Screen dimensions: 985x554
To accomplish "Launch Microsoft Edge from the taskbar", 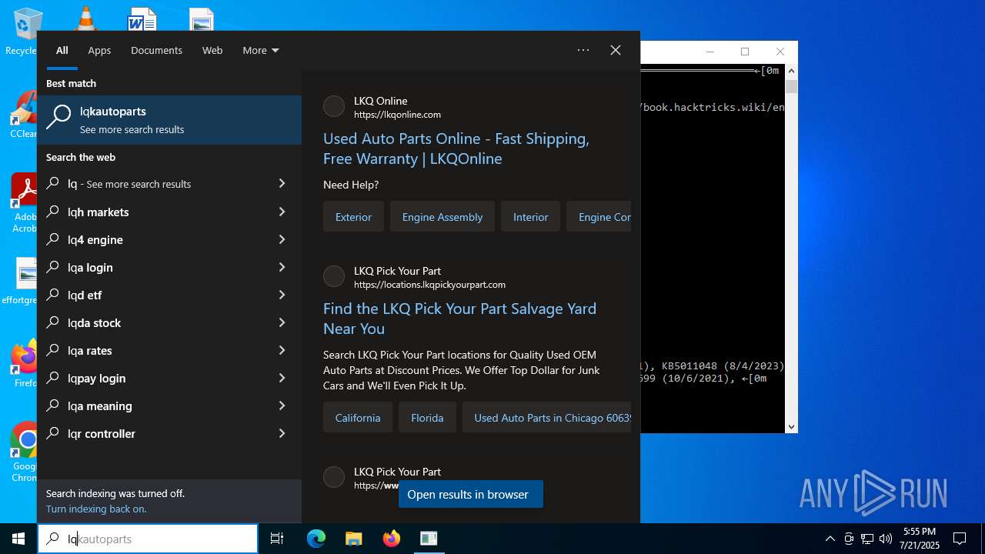I will coord(316,539).
